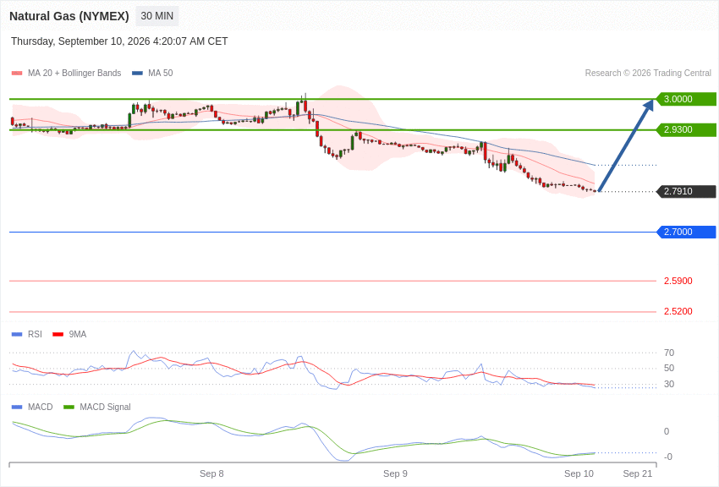Viewport: 719px width, 487px height.
Task: Click the MACD Signal legend swatch
Action: pyautogui.click(x=69, y=407)
